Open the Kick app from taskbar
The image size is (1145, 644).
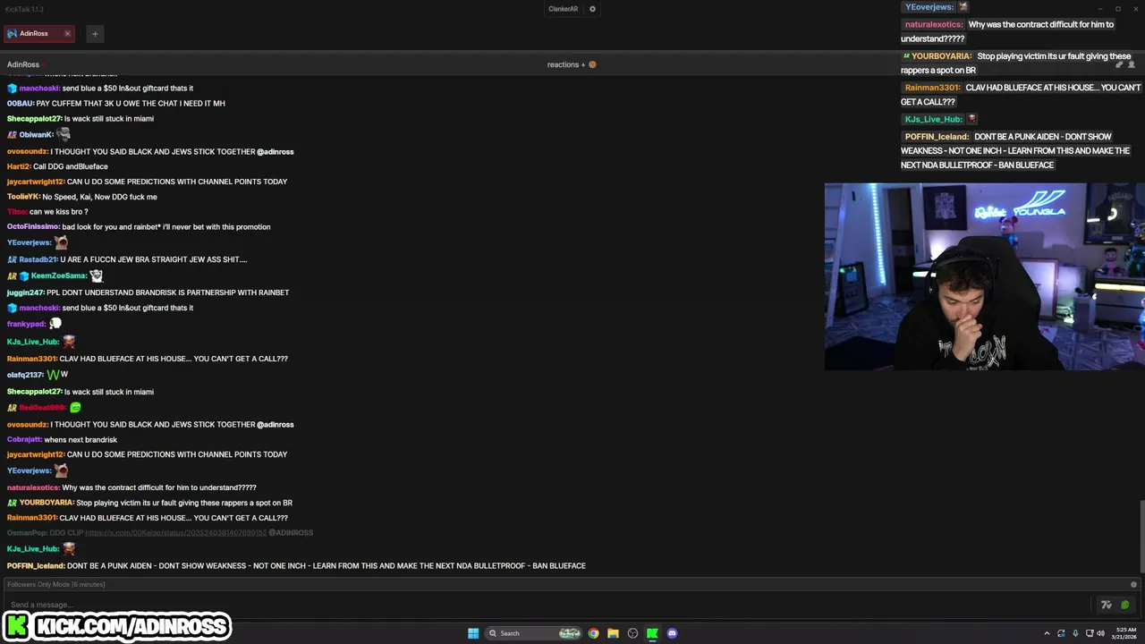click(652, 633)
